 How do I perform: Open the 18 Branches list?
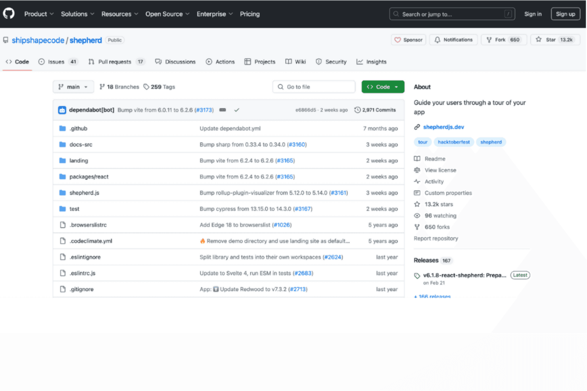pyautogui.click(x=119, y=87)
